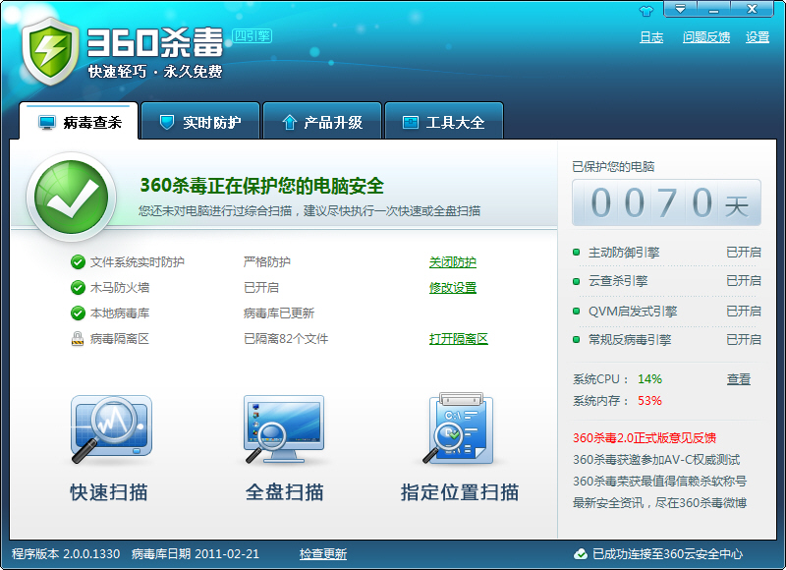786x570 pixels.
Task: Toggle the QVM启发式引擎 已开启 status
Action: pyautogui.click(x=743, y=312)
